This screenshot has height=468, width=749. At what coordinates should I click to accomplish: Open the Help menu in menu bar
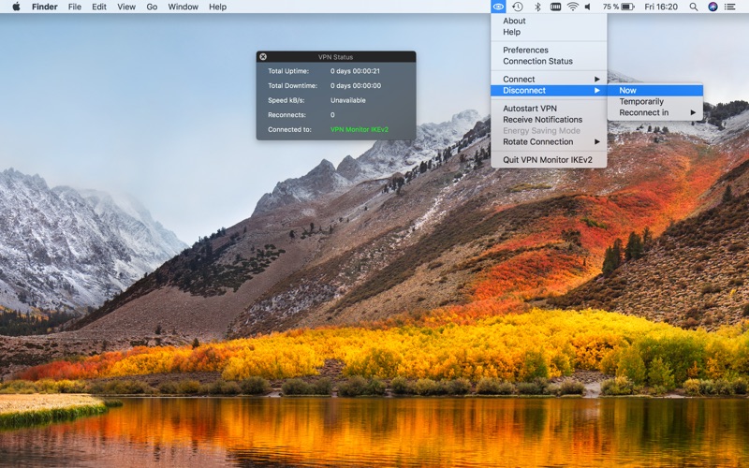[217, 7]
